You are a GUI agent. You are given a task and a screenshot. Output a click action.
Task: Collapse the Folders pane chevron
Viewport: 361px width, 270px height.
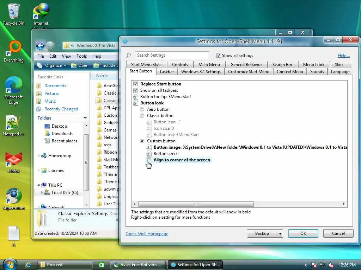coord(85,118)
